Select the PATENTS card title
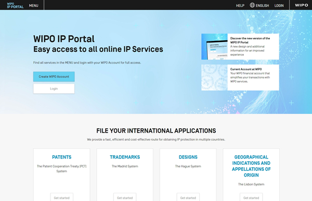This screenshot has width=312, height=201. pos(62,157)
